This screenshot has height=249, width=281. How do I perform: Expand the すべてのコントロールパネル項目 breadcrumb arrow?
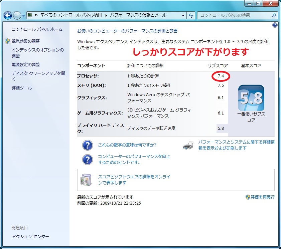[x=107, y=15]
